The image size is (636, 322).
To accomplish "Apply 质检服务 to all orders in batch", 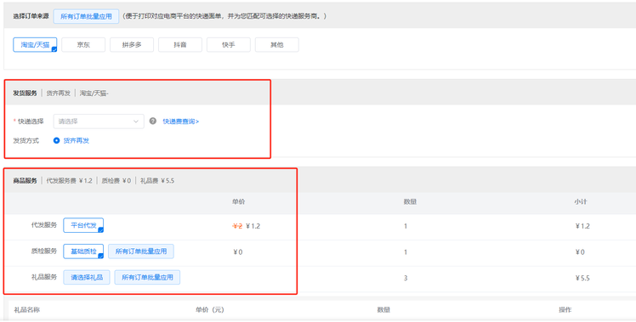I will click(141, 251).
